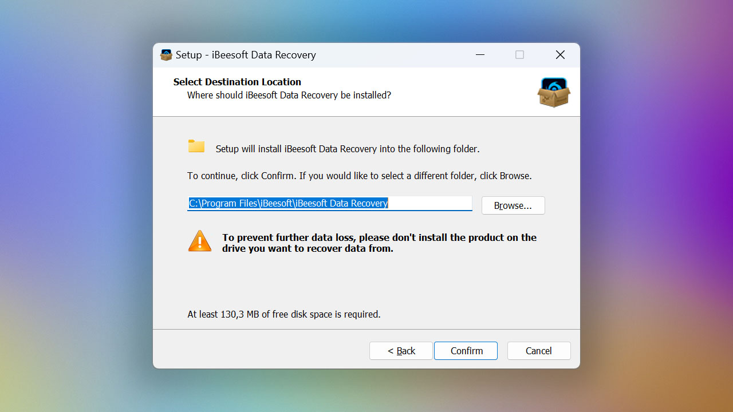This screenshot has width=733, height=412.
Task: Click the 'Setup will install' description line
Action: click(x=348, y=149)
